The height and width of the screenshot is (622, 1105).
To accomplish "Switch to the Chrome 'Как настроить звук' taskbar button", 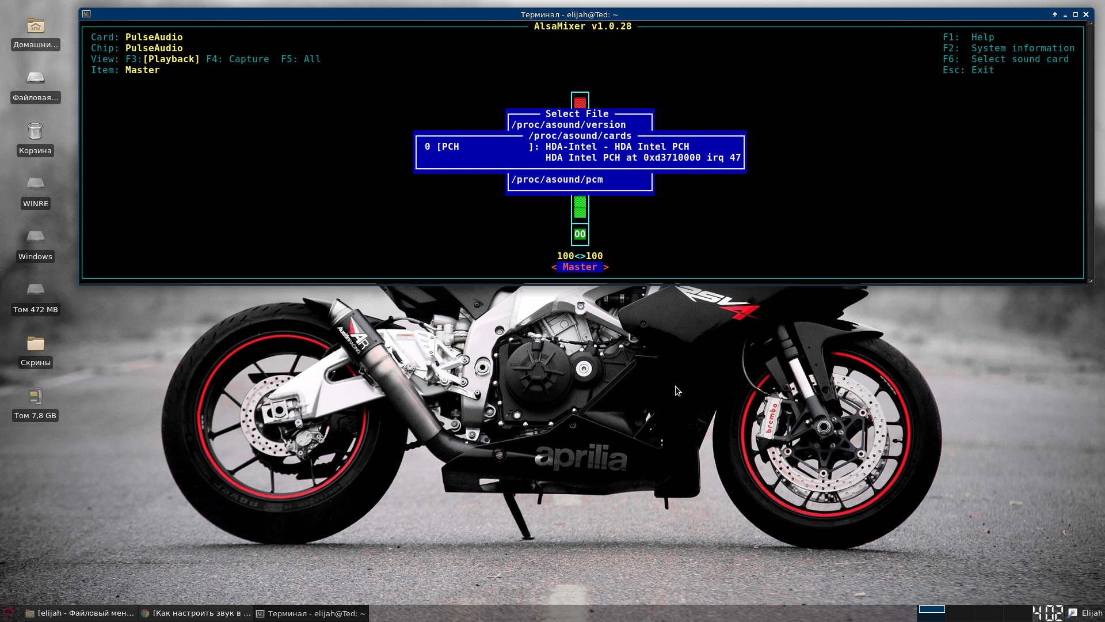I will coord(196,613).
